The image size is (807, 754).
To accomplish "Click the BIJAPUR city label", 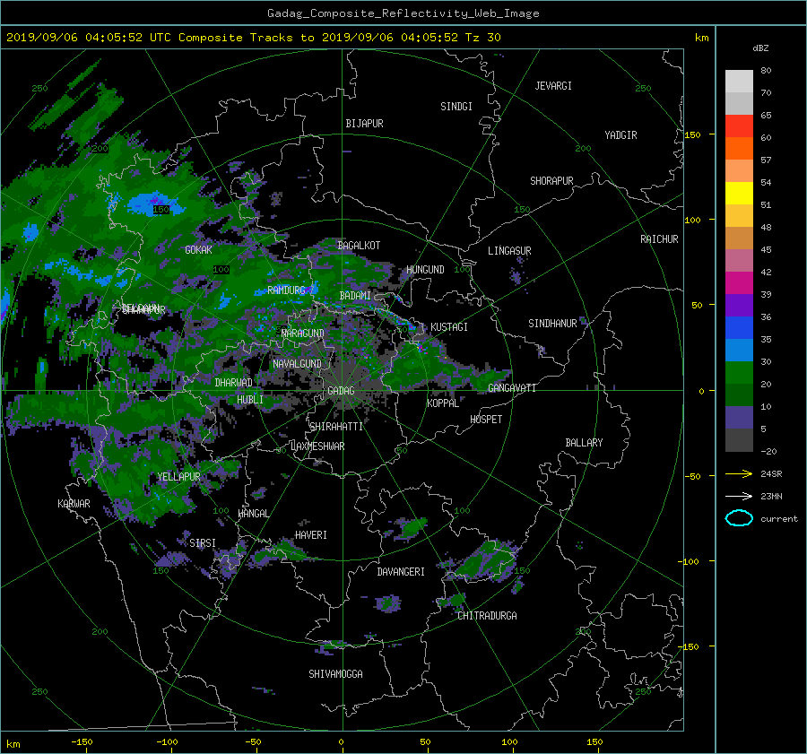I will pyautogui.click(x=364, y=124).
